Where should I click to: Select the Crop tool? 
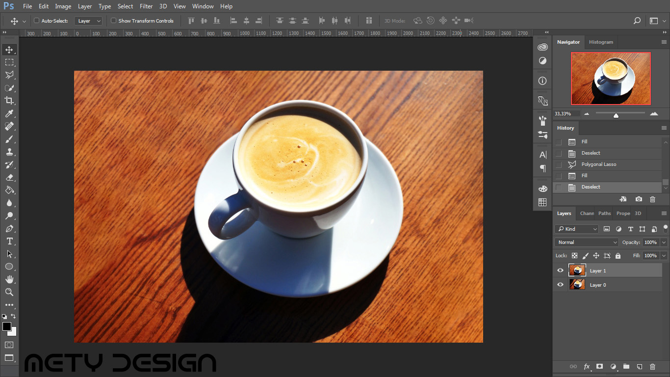[x=9, y=101]
